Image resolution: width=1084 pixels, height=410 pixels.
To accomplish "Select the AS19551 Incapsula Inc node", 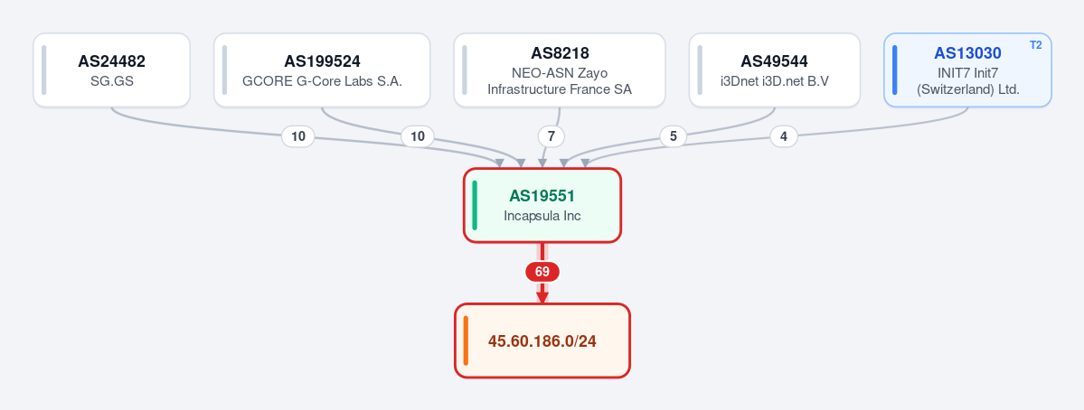I will tap(542, 206).
